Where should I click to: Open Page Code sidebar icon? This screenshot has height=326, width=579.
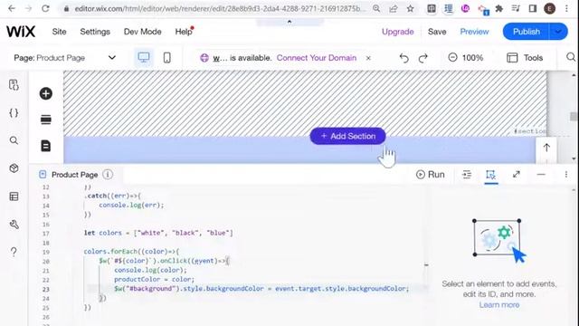click(x=14, y=85)
